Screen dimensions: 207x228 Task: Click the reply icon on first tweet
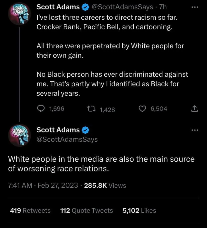(40, 109)
